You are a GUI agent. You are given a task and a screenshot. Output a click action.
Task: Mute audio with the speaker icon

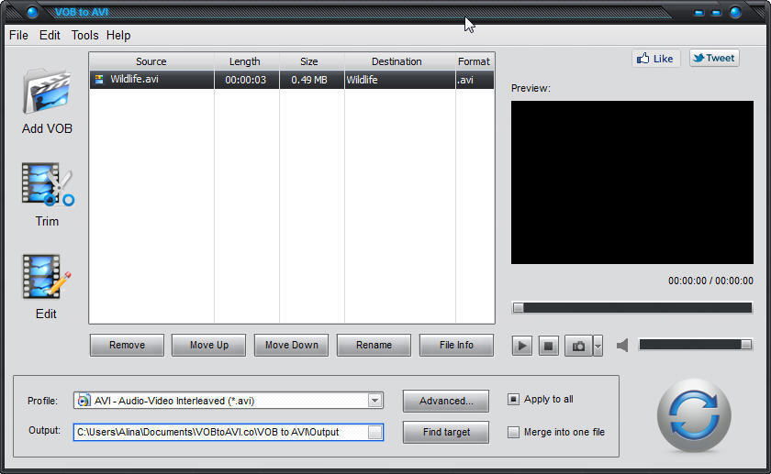point(622,346)
